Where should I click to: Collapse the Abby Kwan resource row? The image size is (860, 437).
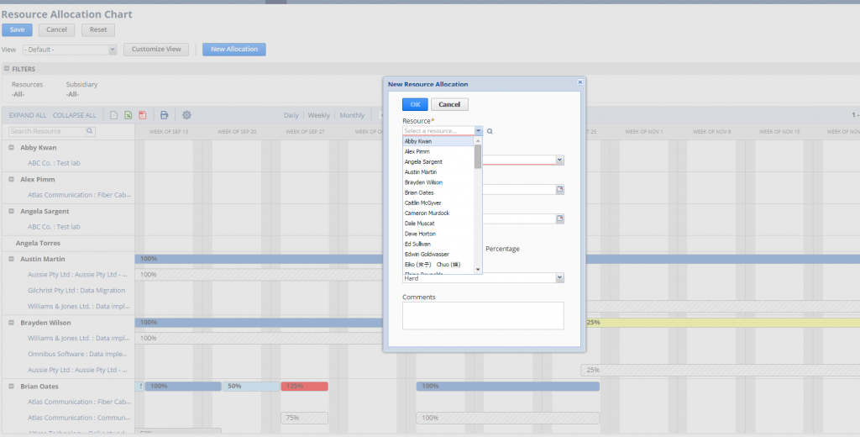tap(12, 147)
